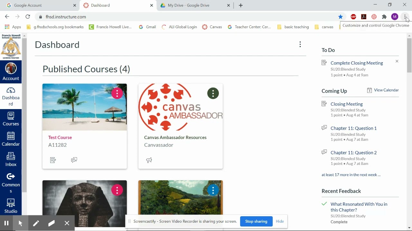The width and height of the screenshot is (412, 231).
Task: Close the My Drive browser tab
Action: point(229,5)
